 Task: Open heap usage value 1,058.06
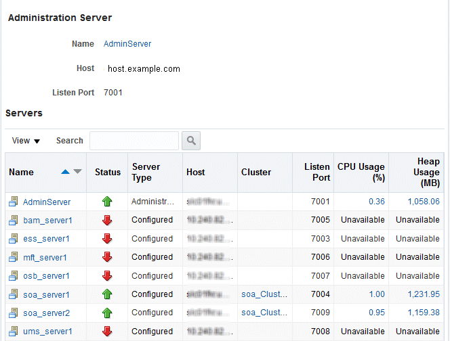424,202
